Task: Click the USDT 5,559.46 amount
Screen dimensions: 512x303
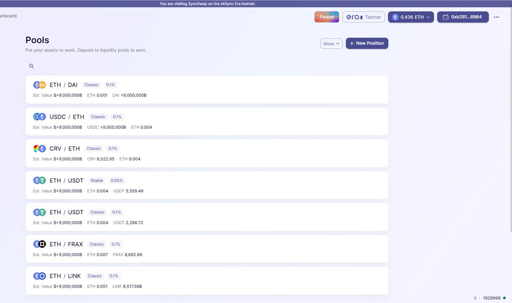Action: (x=128, y=191)
